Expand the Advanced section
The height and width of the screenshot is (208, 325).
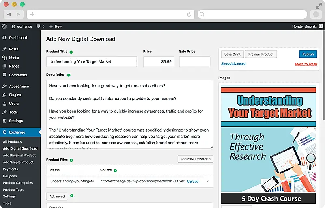pos(57,196)
